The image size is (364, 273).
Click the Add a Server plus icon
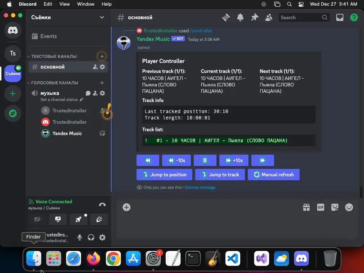13,93
